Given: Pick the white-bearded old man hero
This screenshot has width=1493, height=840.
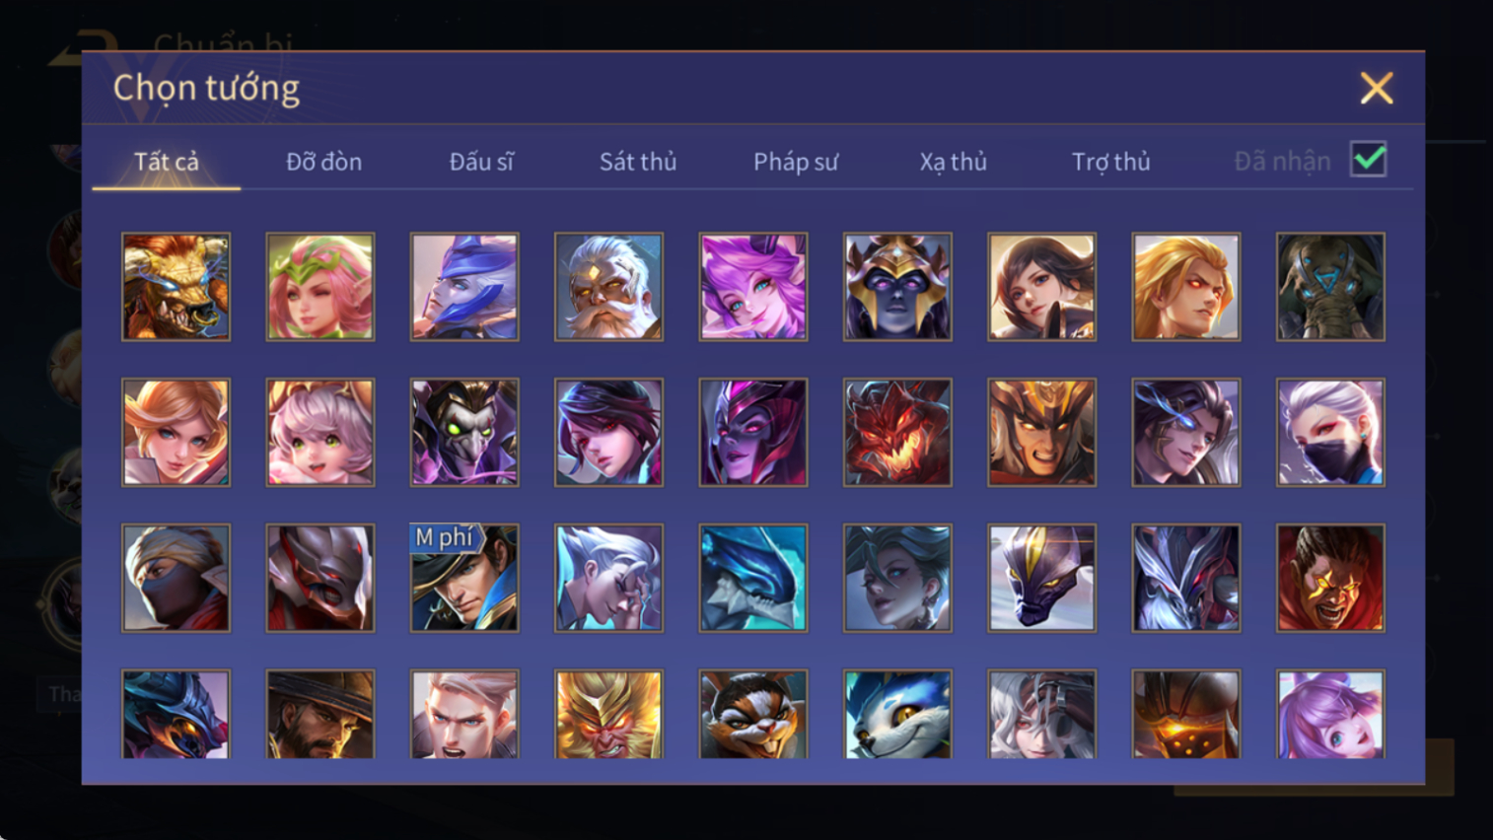Looking at the screenshot, I should click(608, 287).
